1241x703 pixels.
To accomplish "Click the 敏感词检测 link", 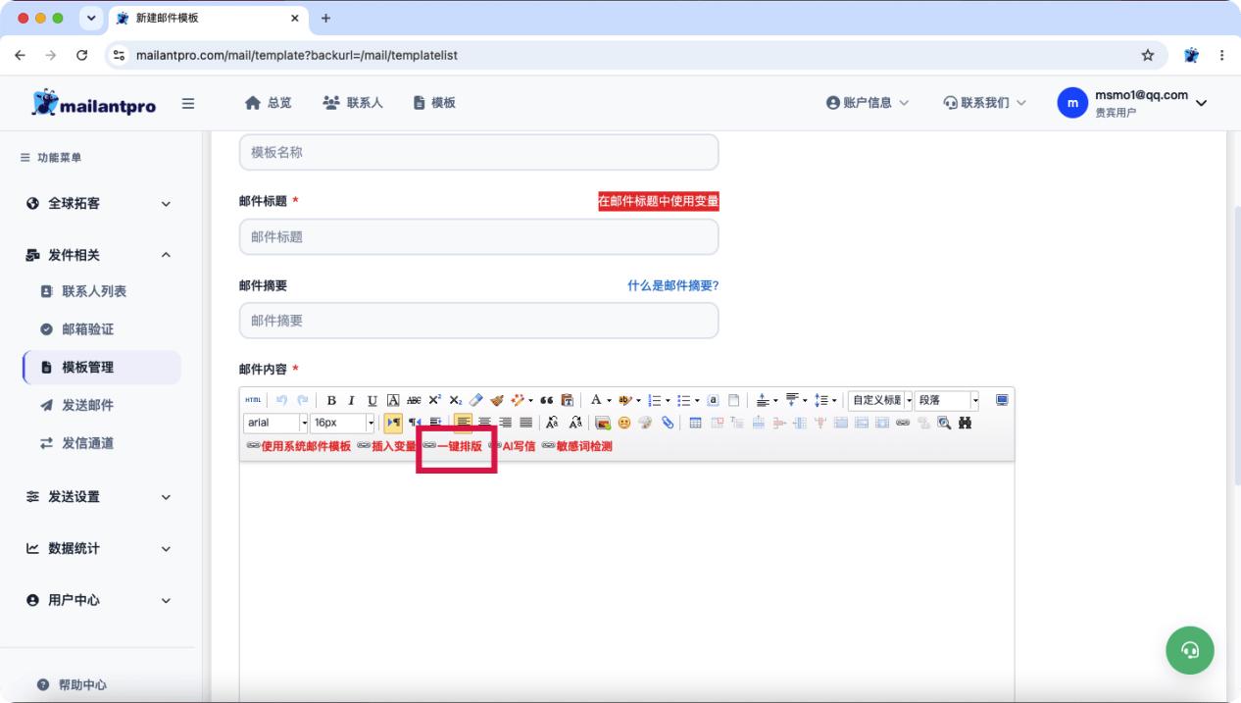I will point(576,446).
